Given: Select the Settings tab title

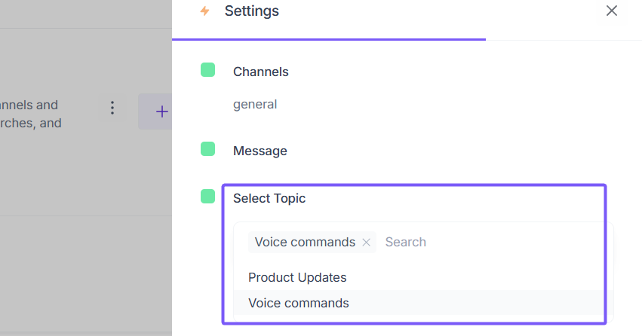Looking at the screenshot, I should (x=251, y=11).
